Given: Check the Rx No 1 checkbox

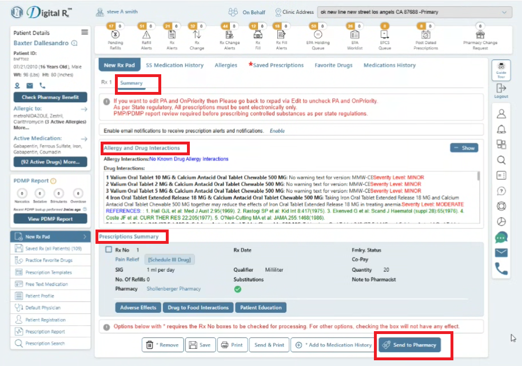Looking at the screenshot, I should [x=109, y=250].
